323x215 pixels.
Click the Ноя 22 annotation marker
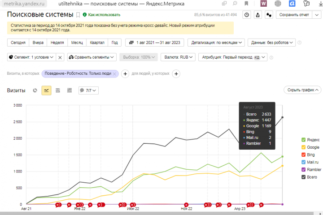pyautogui.click(x=186, y=205)
